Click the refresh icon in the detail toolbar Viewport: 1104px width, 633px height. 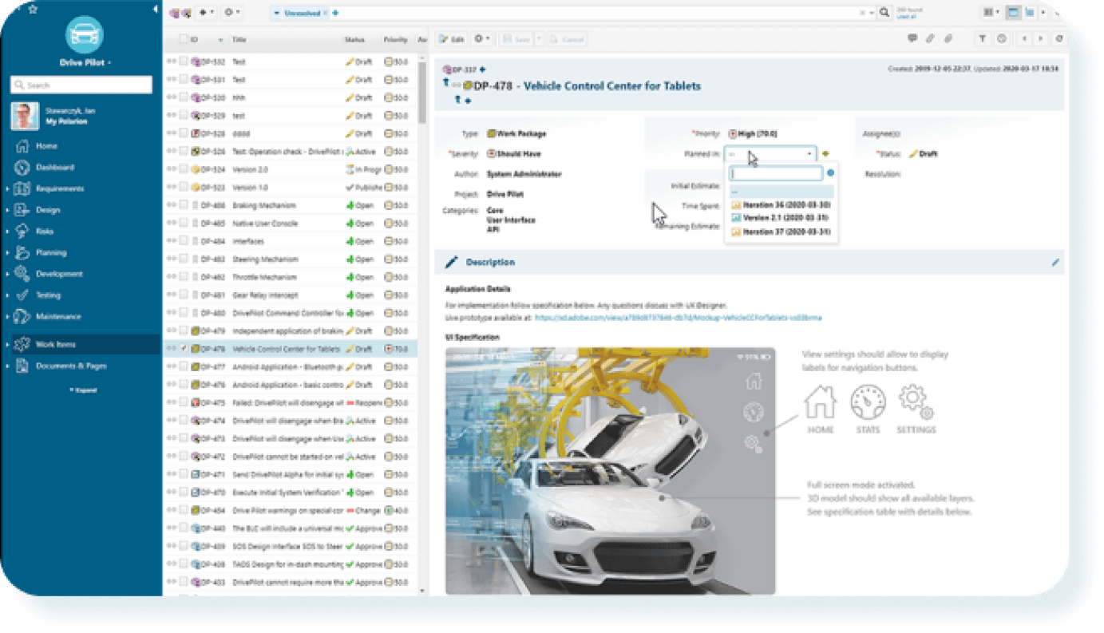1058,38
